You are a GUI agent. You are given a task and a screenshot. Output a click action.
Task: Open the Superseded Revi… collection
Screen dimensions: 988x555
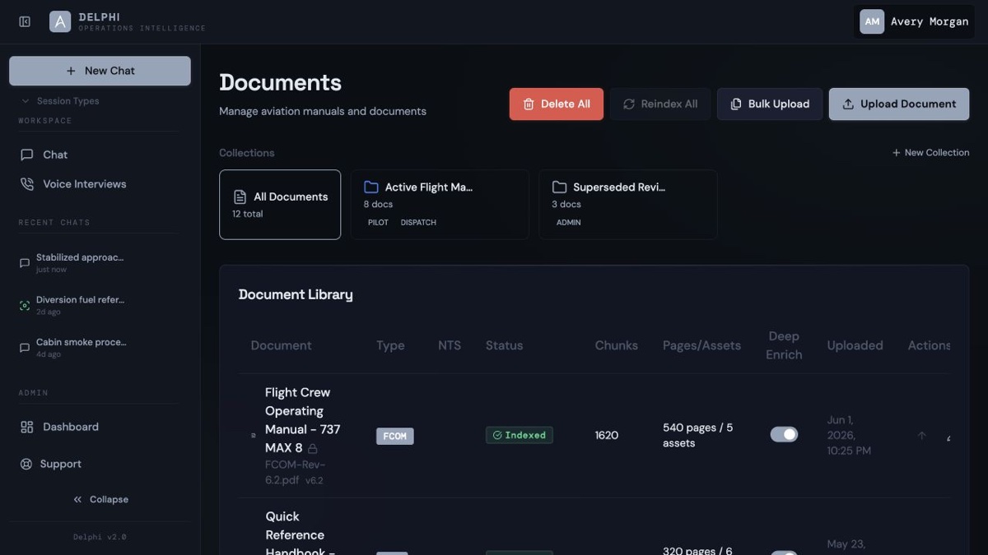[x=628, y=205]
